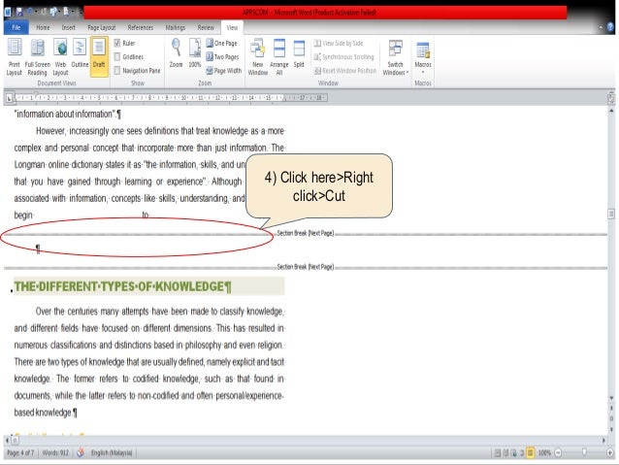Enable the Gridlines checkbox
The width and height of the screenshot is (619, 465).
tap(117, 57)
